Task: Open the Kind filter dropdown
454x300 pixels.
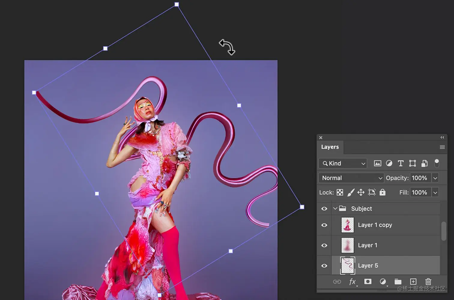Action: click(342, 163)
